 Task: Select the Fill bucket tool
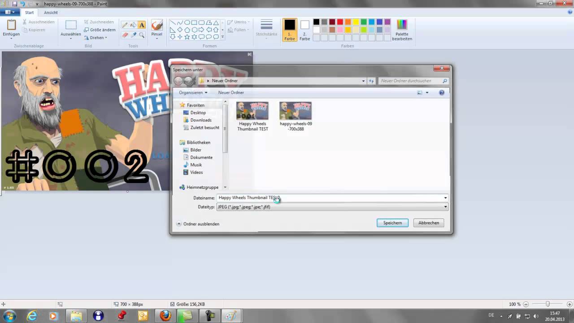[x=133, y=25]
